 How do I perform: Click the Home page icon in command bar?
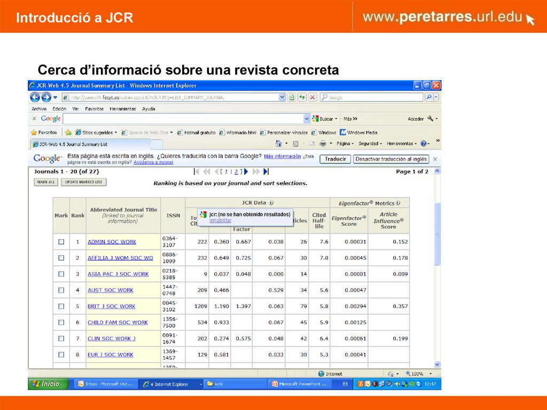(278, 143)
